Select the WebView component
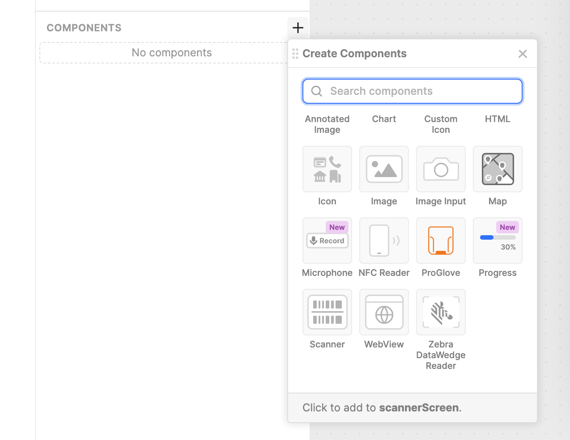 [x=384, y=312]
